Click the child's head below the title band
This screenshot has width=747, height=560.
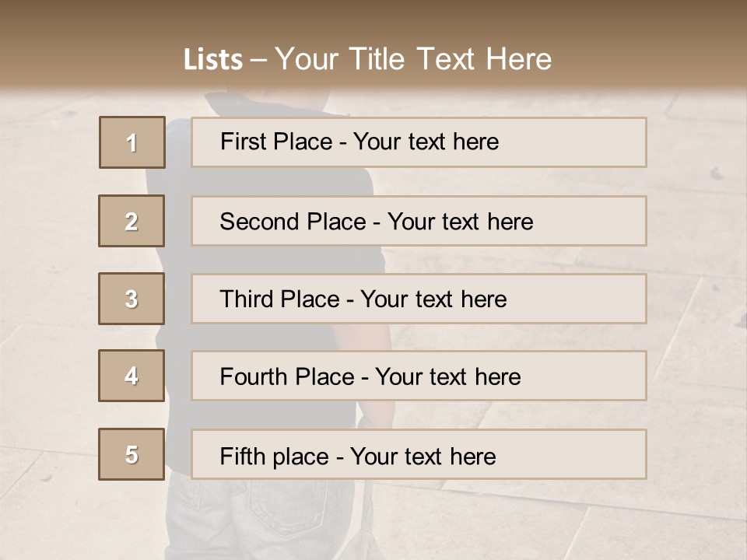pos(233,103)
